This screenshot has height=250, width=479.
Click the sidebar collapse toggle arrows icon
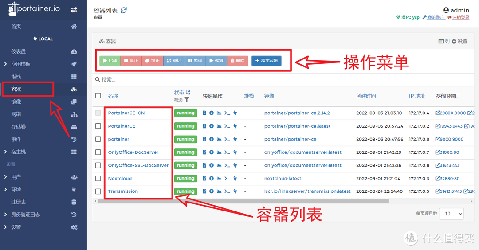coord(74,10)
